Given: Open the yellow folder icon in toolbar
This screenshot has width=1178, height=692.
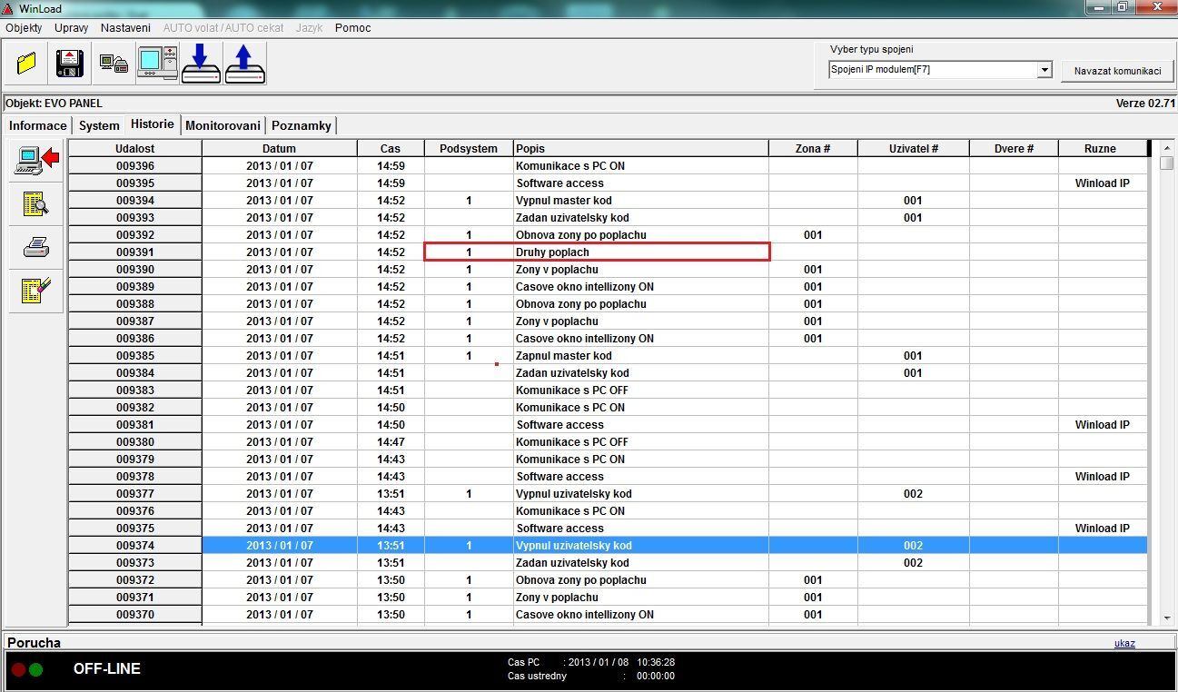Looking at the screenshot, I should pos(26,64).
